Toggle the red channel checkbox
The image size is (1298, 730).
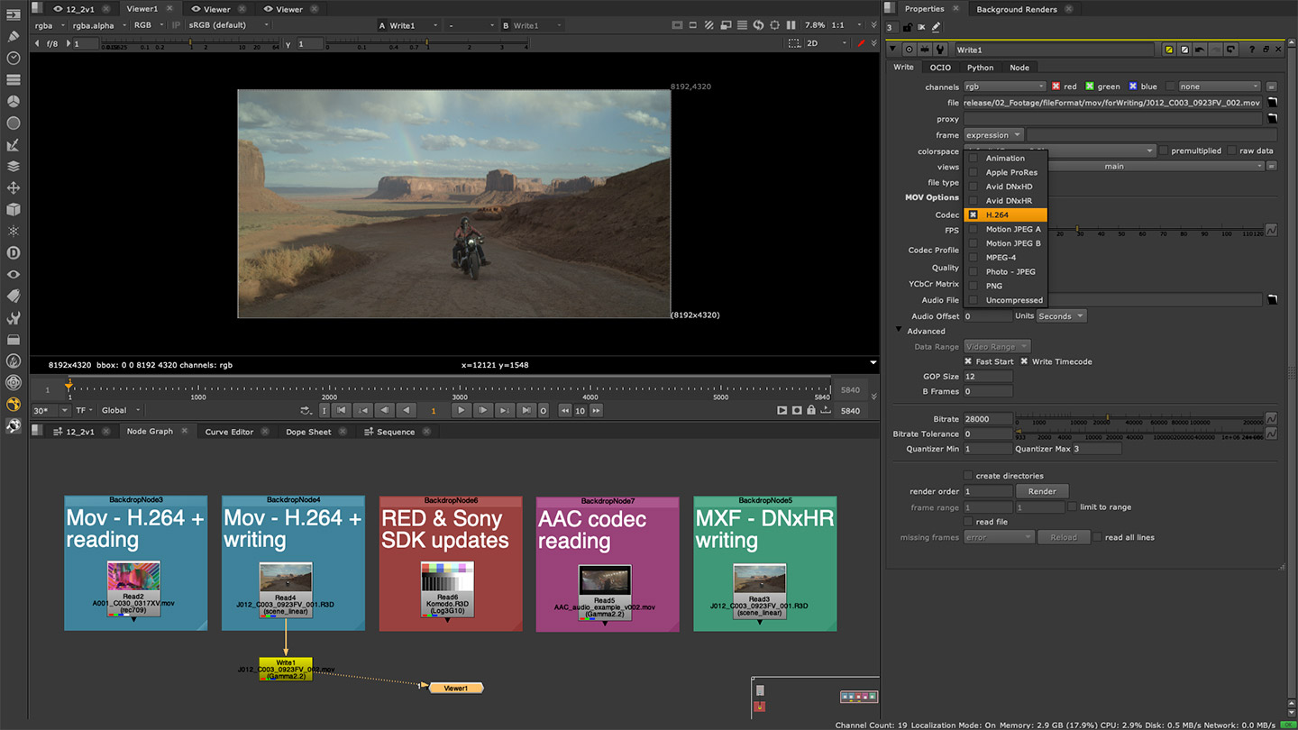click(x=1056, y=87)
